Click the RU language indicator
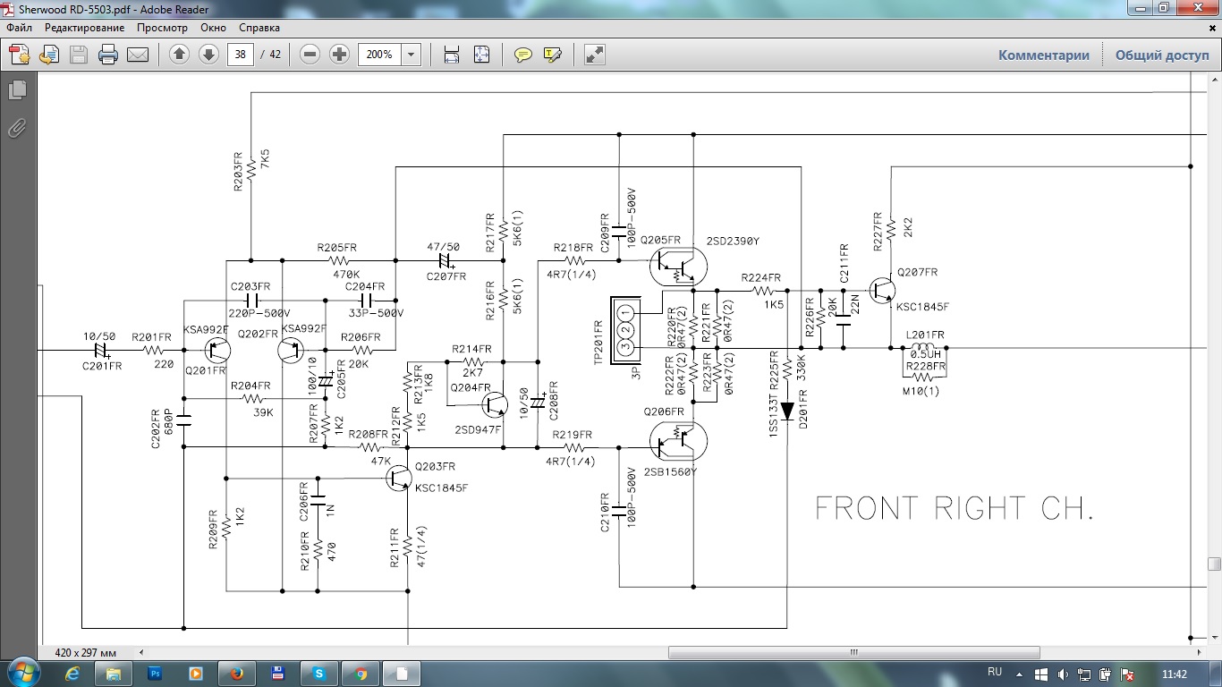This screenshot has width=1222, height=687. [x=995, y=672]
